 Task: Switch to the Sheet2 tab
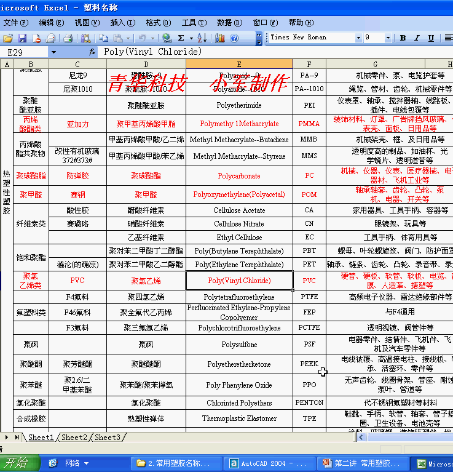click(74, 437)
